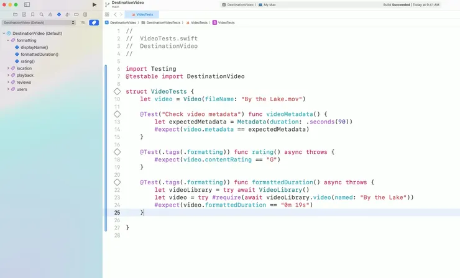The width and height of the screenshot is (460, 278).
Task: Click 'import Testing' on line 6
Action: pyautogui.click(x=151, y=69)
